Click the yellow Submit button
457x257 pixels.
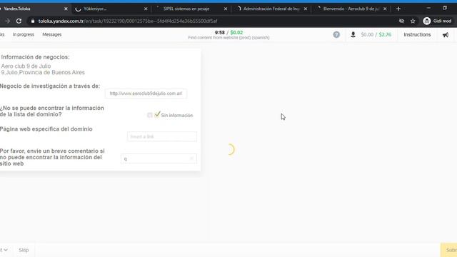pos(449,250)
